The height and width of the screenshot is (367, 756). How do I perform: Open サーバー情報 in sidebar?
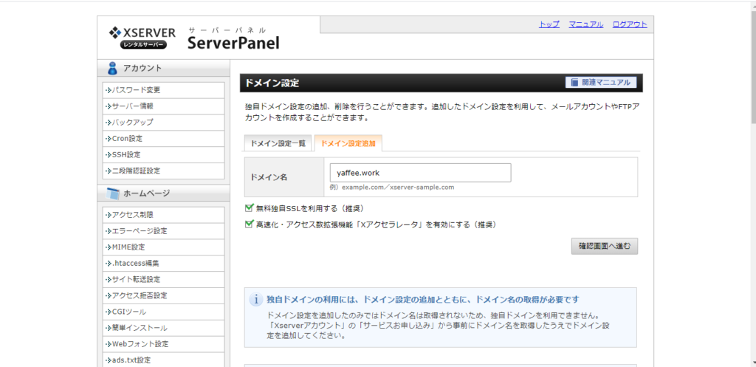[x=163, y=106]
